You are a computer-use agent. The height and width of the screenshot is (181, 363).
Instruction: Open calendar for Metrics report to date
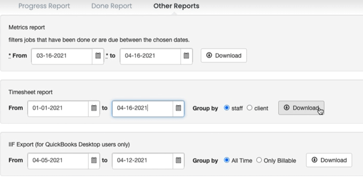(x=186, y=56)
